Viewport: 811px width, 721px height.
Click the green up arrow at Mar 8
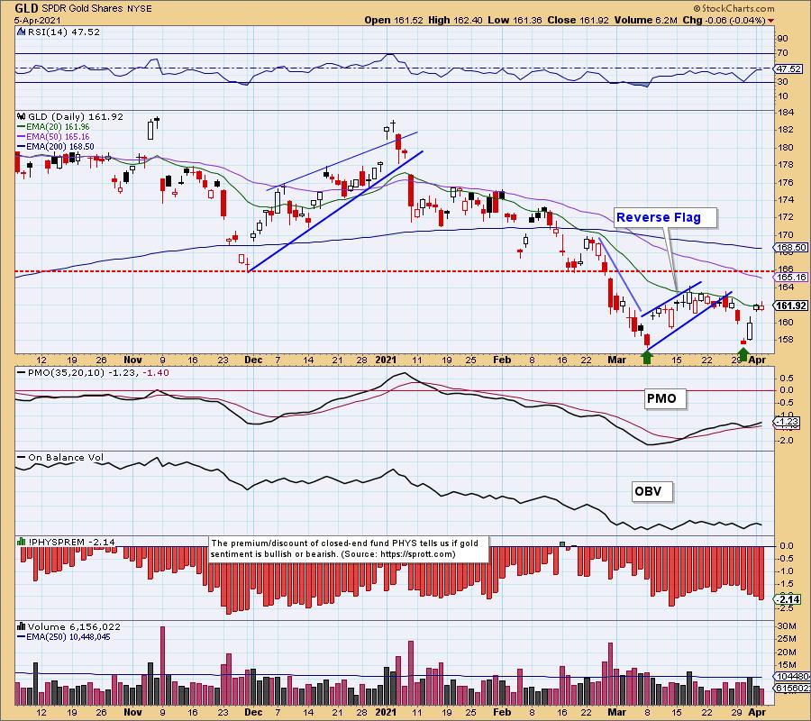coord(646,357)
